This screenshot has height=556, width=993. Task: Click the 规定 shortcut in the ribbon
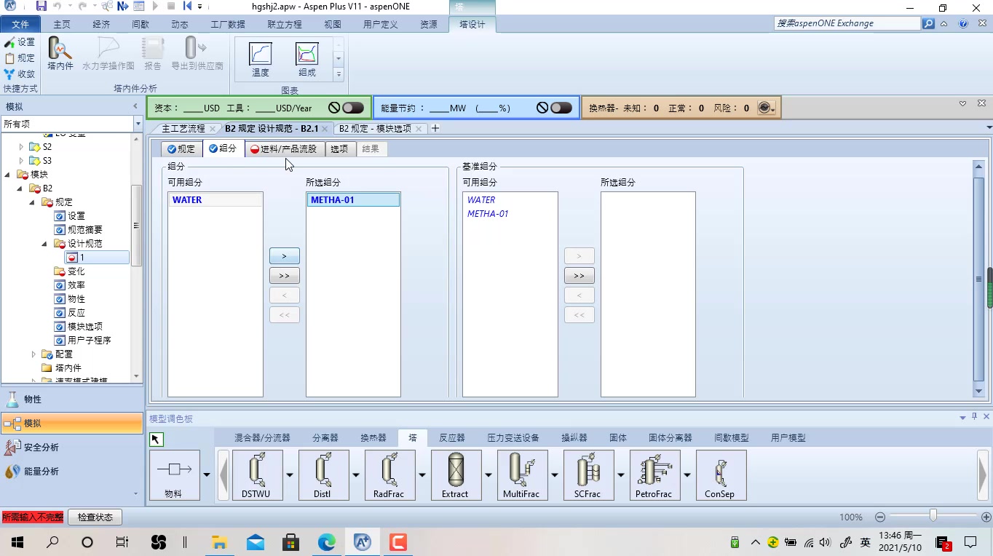pyautogui.click(x=20, y=58)
